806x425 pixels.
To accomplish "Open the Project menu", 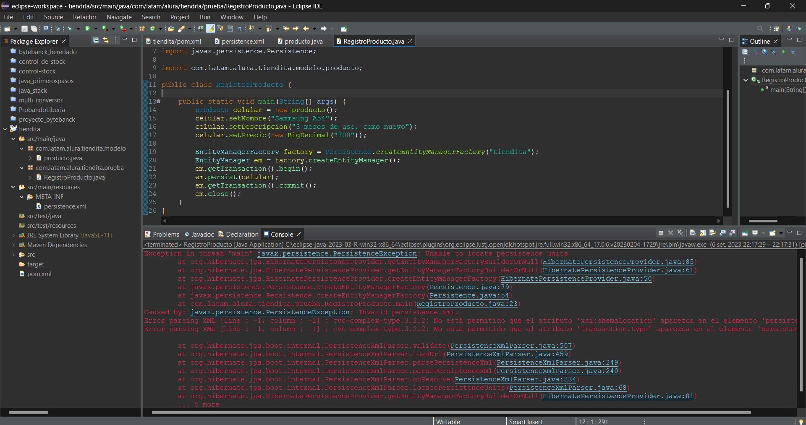I will point(180,17).
